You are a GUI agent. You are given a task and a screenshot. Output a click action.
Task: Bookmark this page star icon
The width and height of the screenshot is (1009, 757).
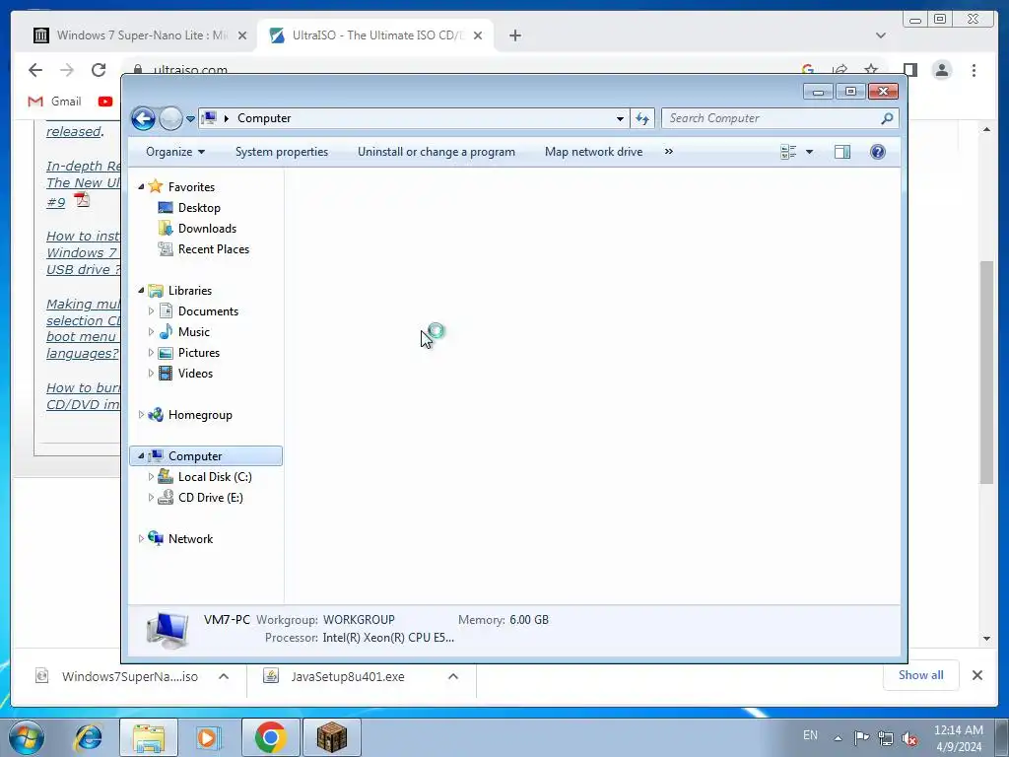coord(871,70)
